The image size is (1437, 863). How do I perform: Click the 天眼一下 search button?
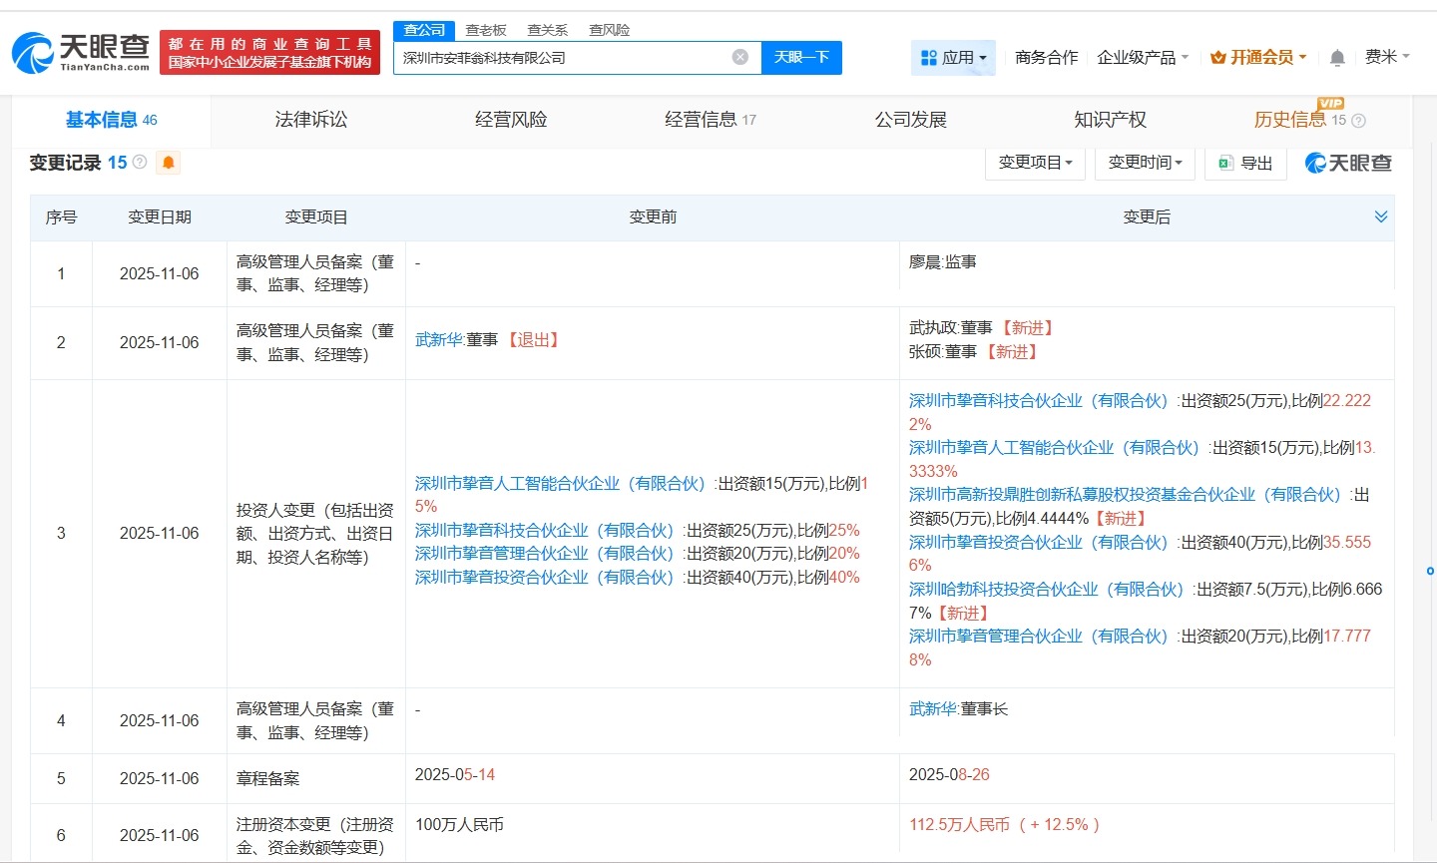[802, 57]
